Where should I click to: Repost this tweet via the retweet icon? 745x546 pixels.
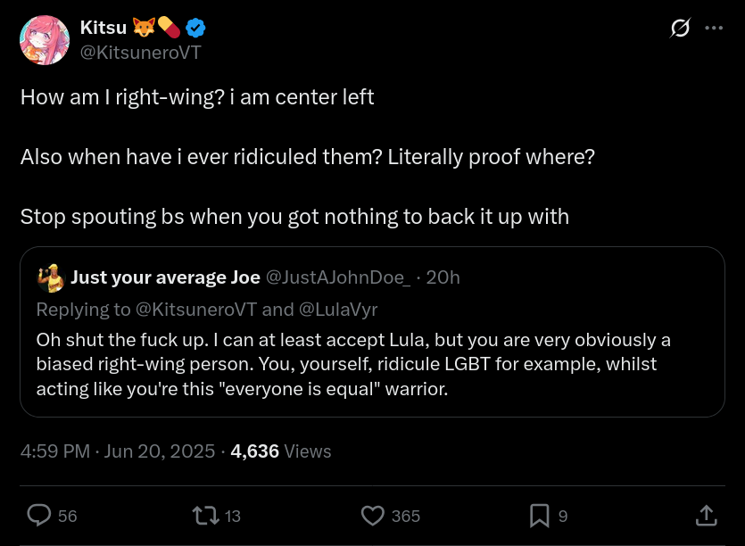point(205,515)
